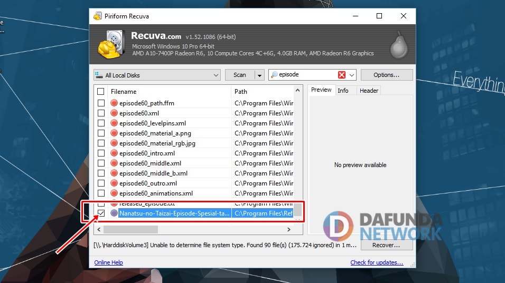The height and width of the screenshot is (283, 505).
Task: Uncheck the Nanatsu-no-Taizai file checkbox
Action: click(101, 214)
